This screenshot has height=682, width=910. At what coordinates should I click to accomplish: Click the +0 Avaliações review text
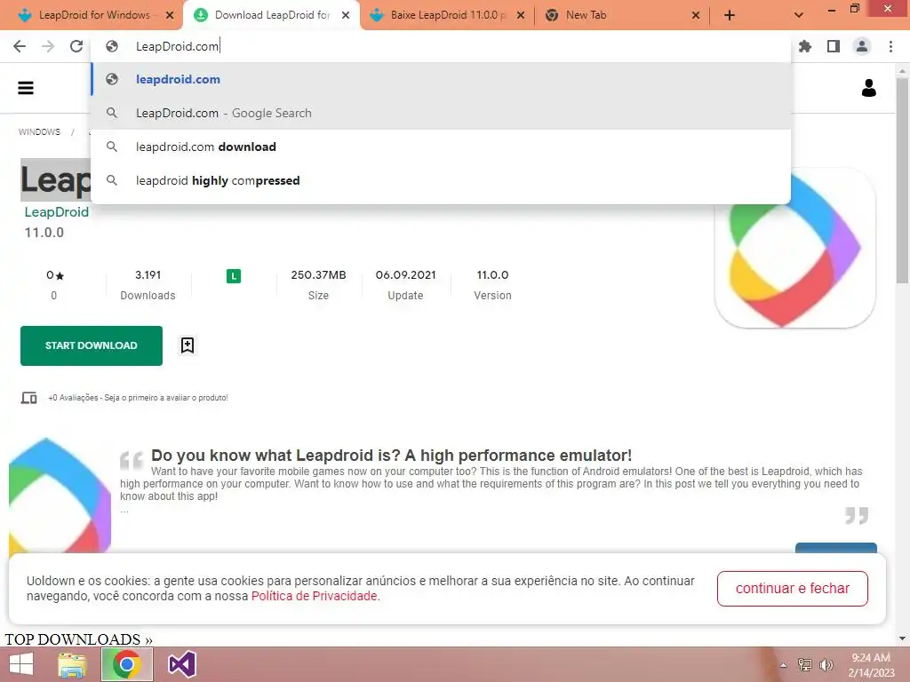click(138, 398)
